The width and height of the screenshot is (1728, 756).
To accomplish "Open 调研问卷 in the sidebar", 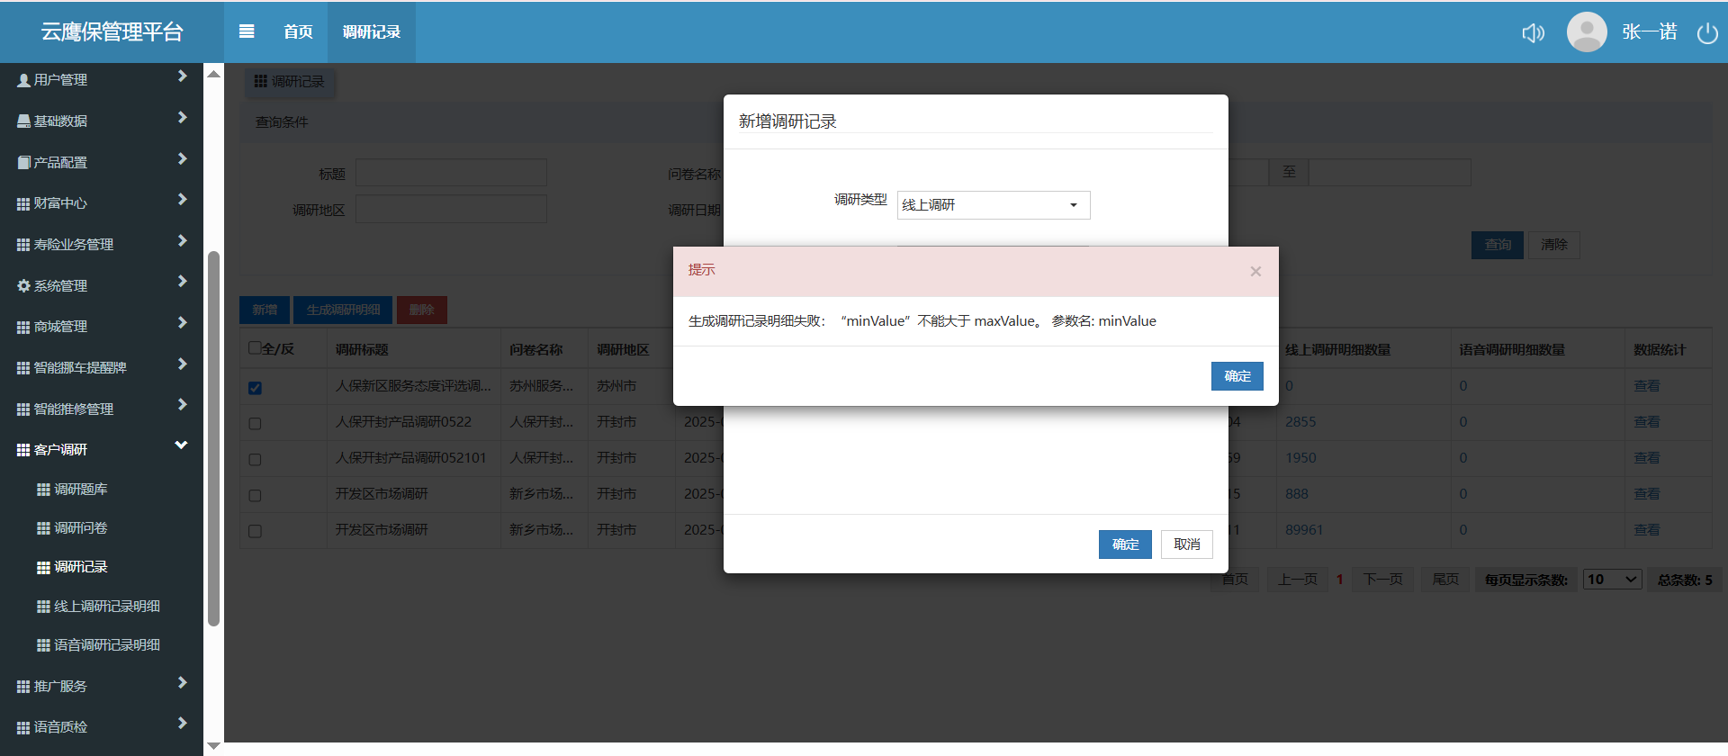I will [x=80, y=528].
